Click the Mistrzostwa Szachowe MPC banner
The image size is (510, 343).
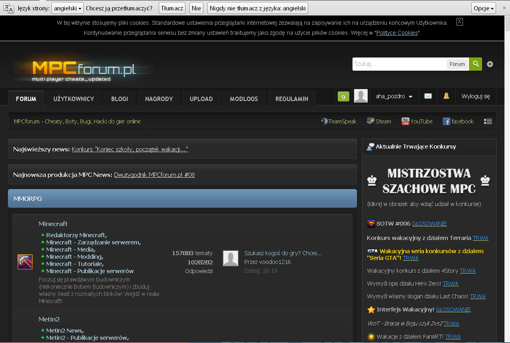tap(429, 181)
